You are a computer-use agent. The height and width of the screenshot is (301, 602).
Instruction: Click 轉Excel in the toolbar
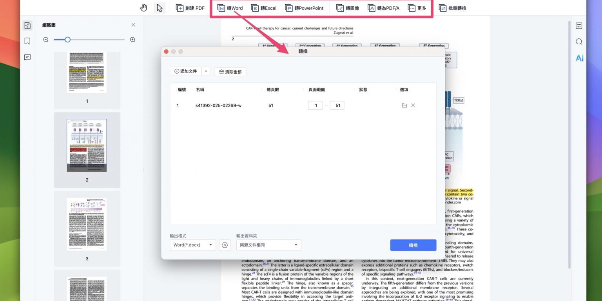coord(264,8)
